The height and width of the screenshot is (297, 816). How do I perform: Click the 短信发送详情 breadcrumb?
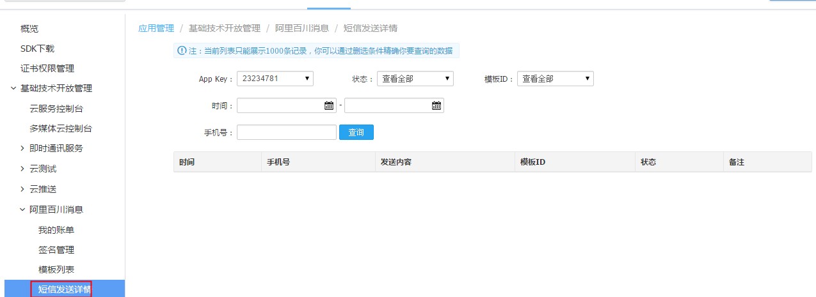tap(371, 28)
